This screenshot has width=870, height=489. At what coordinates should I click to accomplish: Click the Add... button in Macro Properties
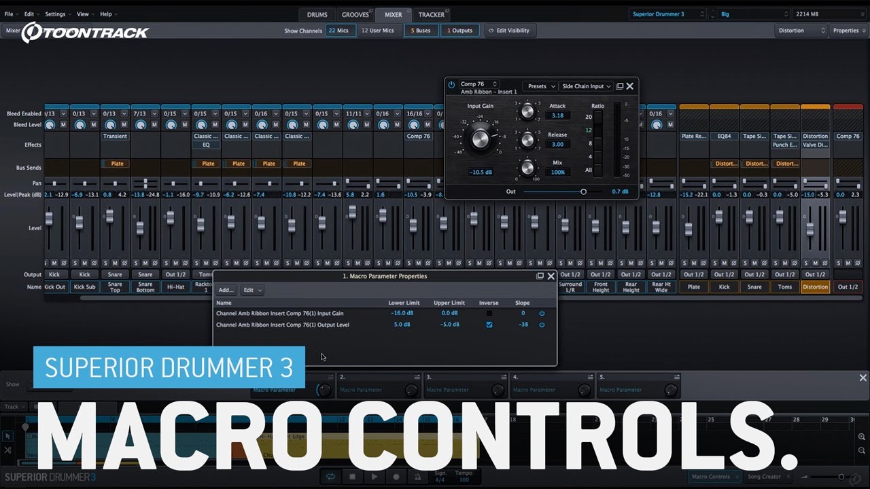(226, 290)
